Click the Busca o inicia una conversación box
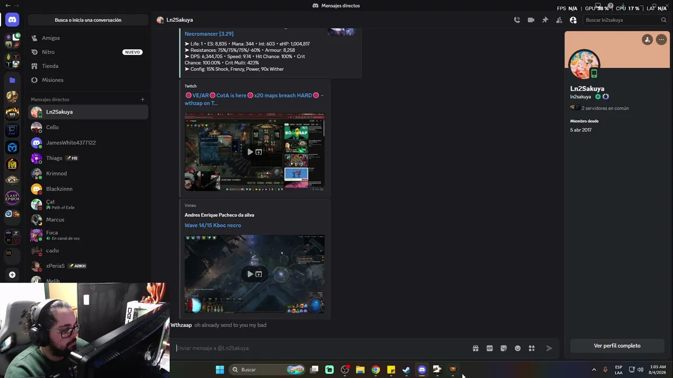Screen dimensions: 673x378 [x=88, y=20]
